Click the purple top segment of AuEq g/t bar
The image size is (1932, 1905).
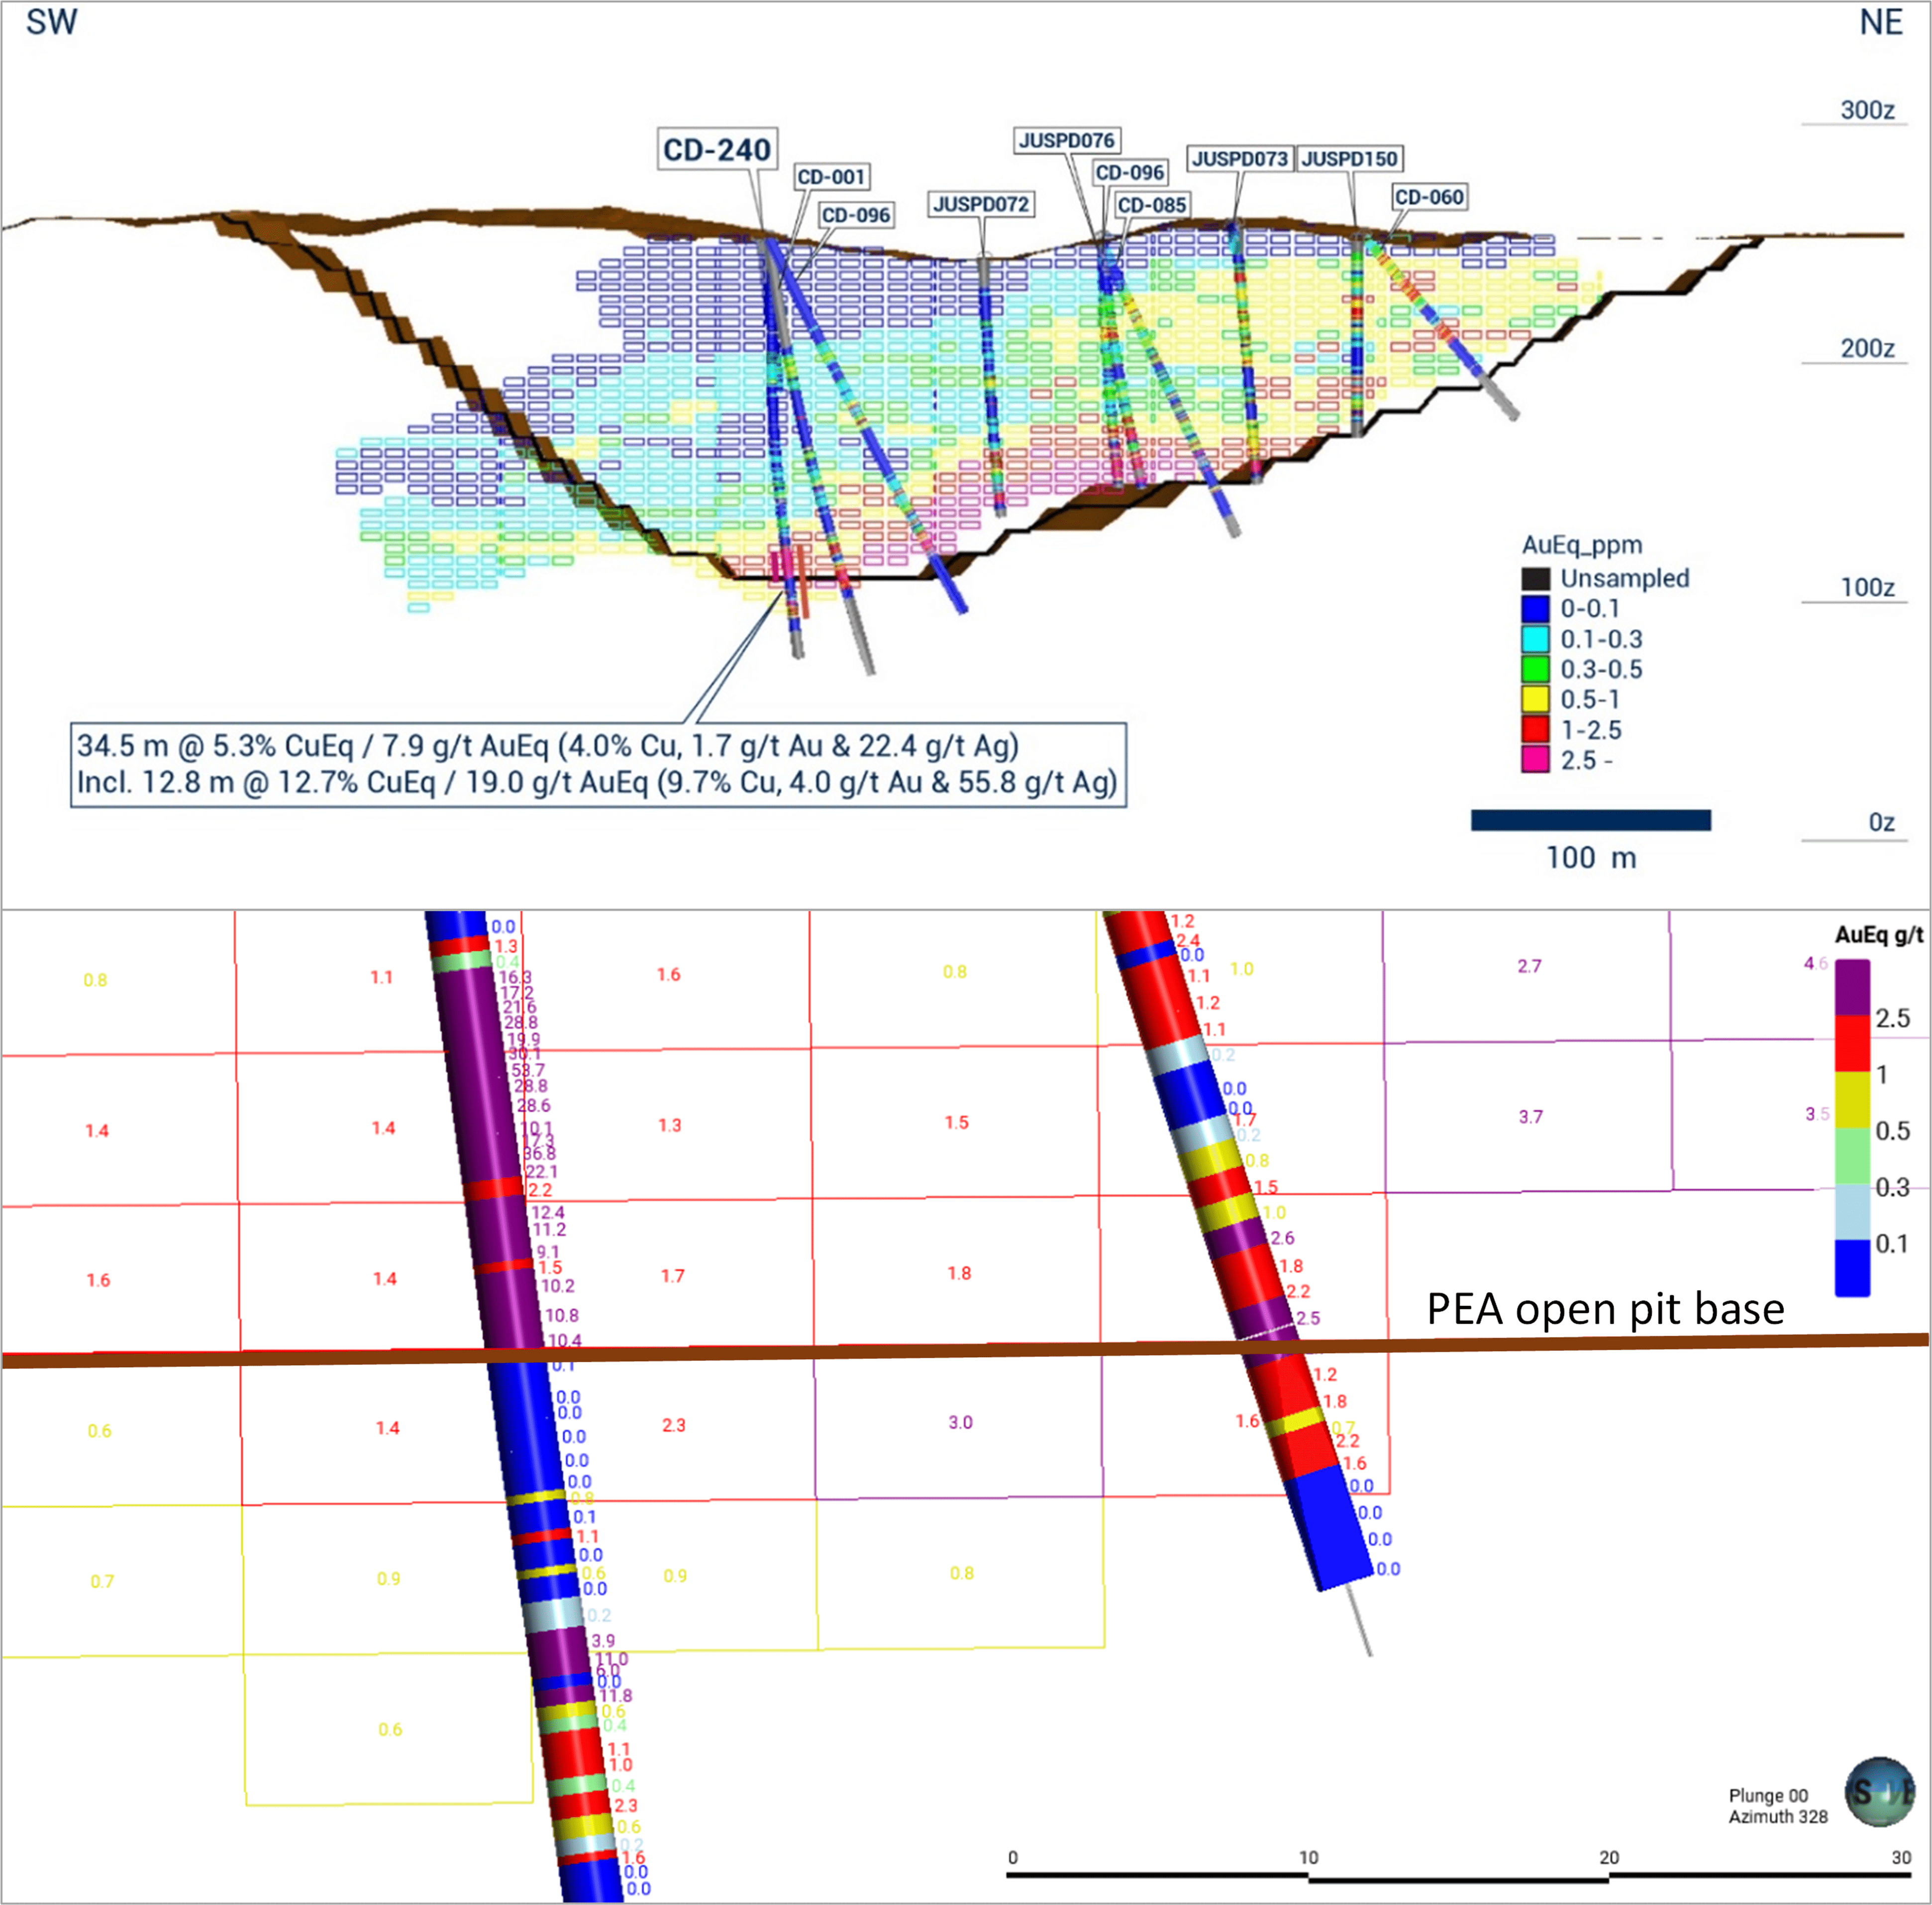1852,988
